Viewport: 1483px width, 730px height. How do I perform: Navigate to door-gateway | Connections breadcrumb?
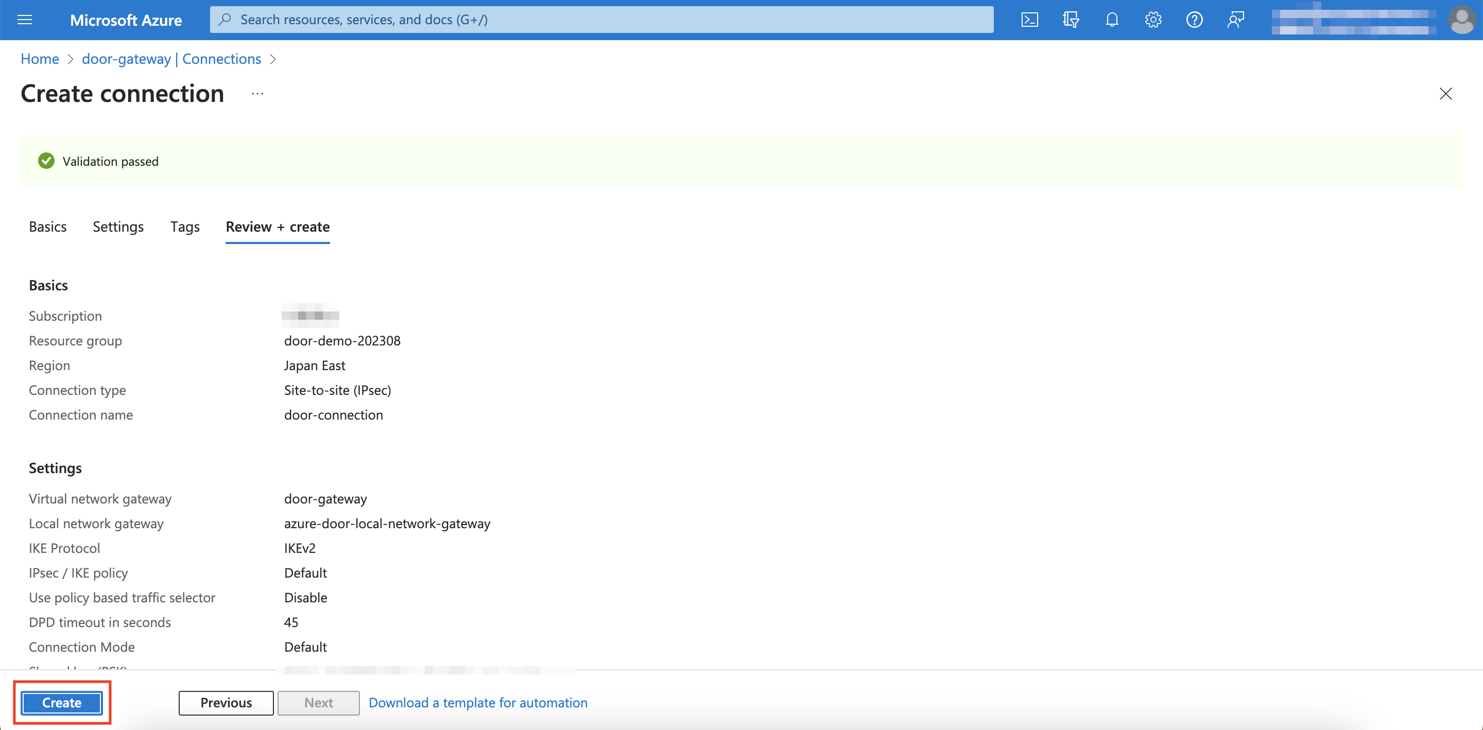click(x=171, y=59)
